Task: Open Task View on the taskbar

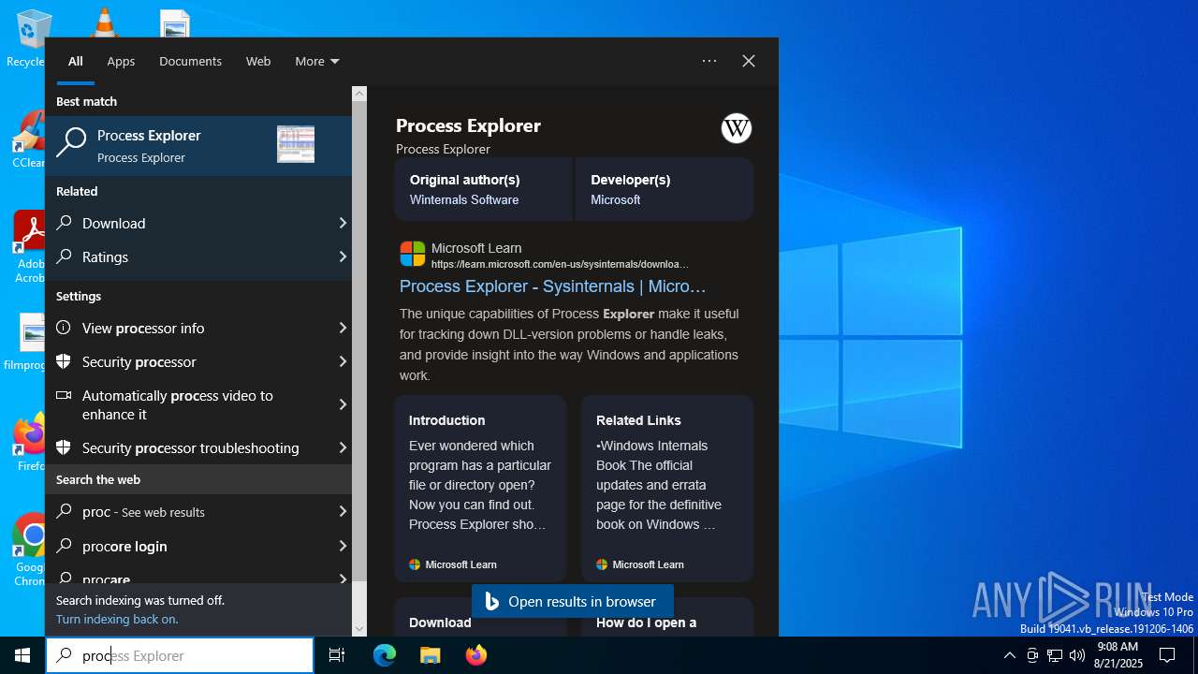Action: [337, 655]
